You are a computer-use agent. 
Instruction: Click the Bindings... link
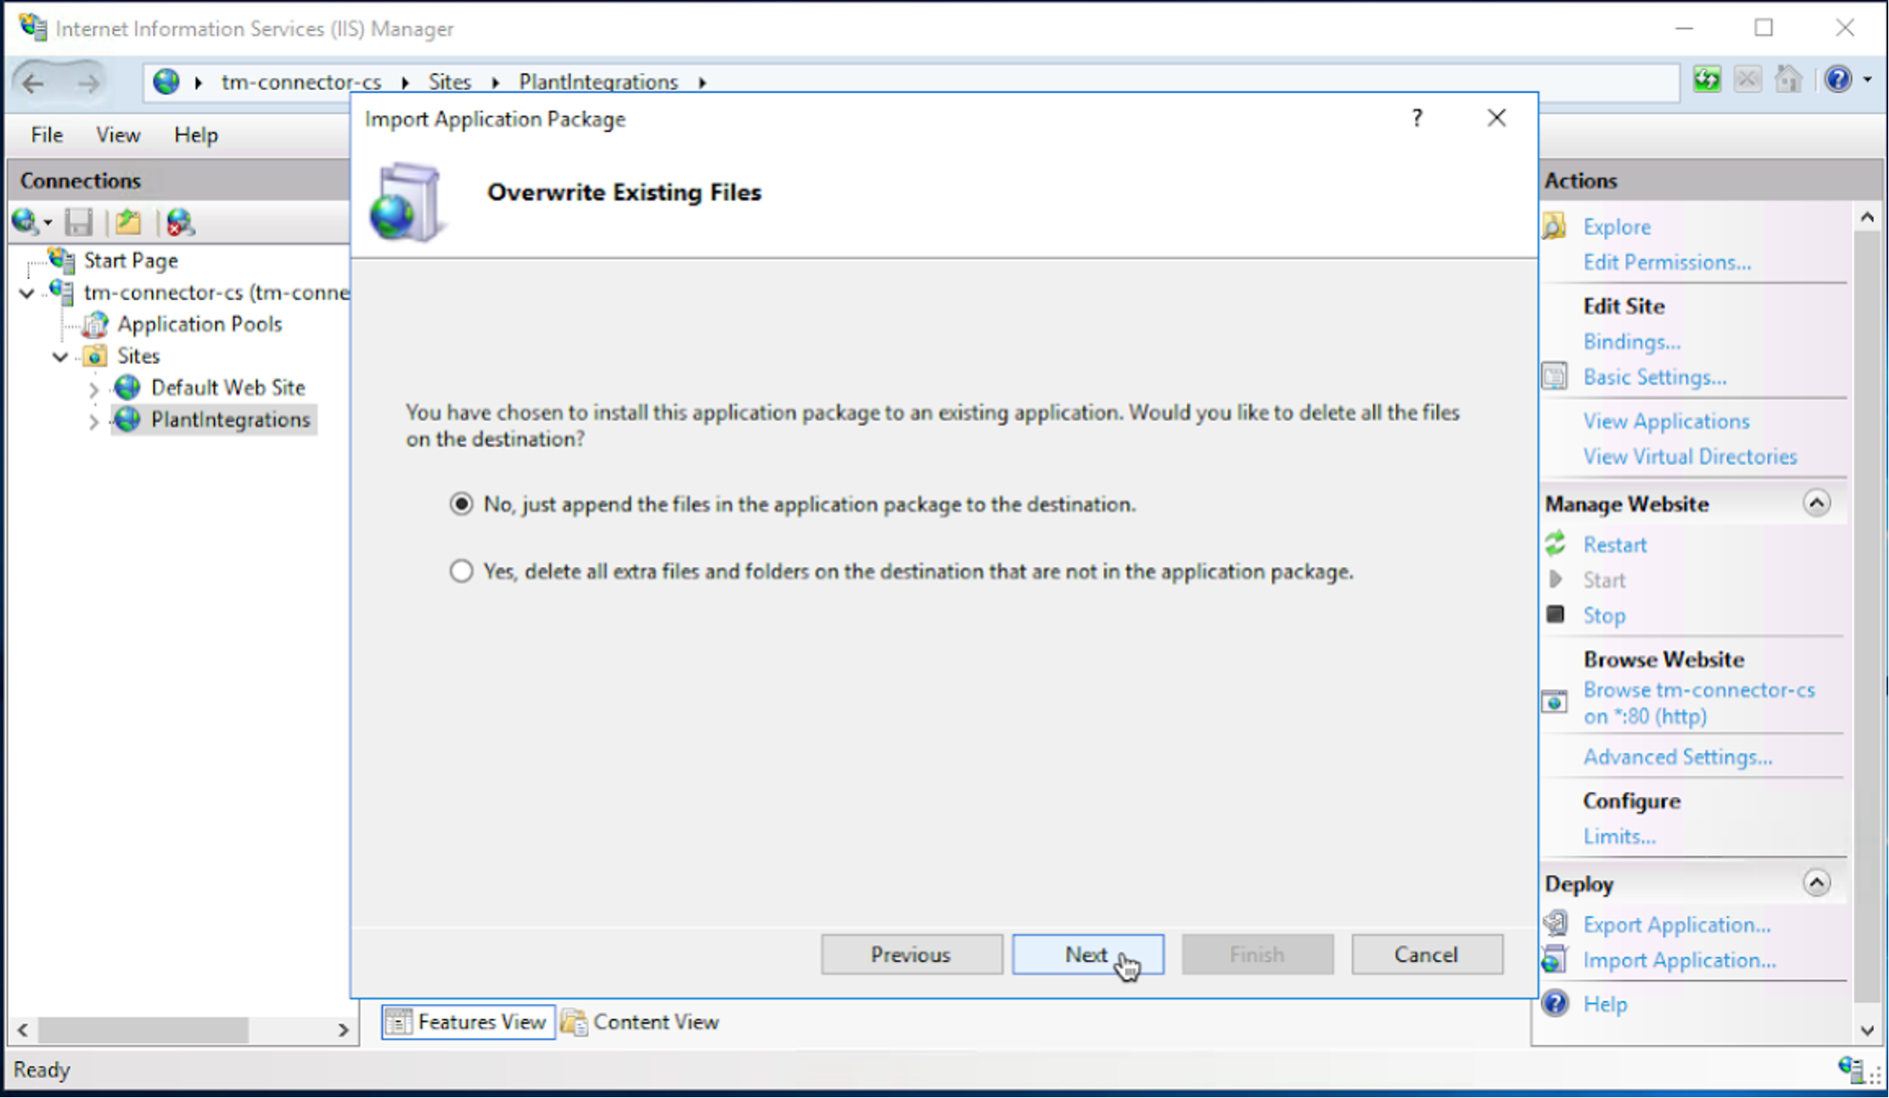[x=1631, y=341]
